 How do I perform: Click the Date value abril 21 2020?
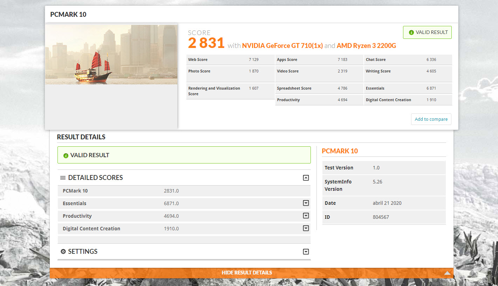point(387,203)
